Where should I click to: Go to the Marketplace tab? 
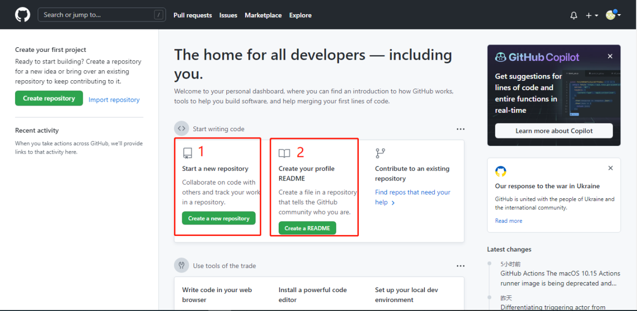click(263, 15)
